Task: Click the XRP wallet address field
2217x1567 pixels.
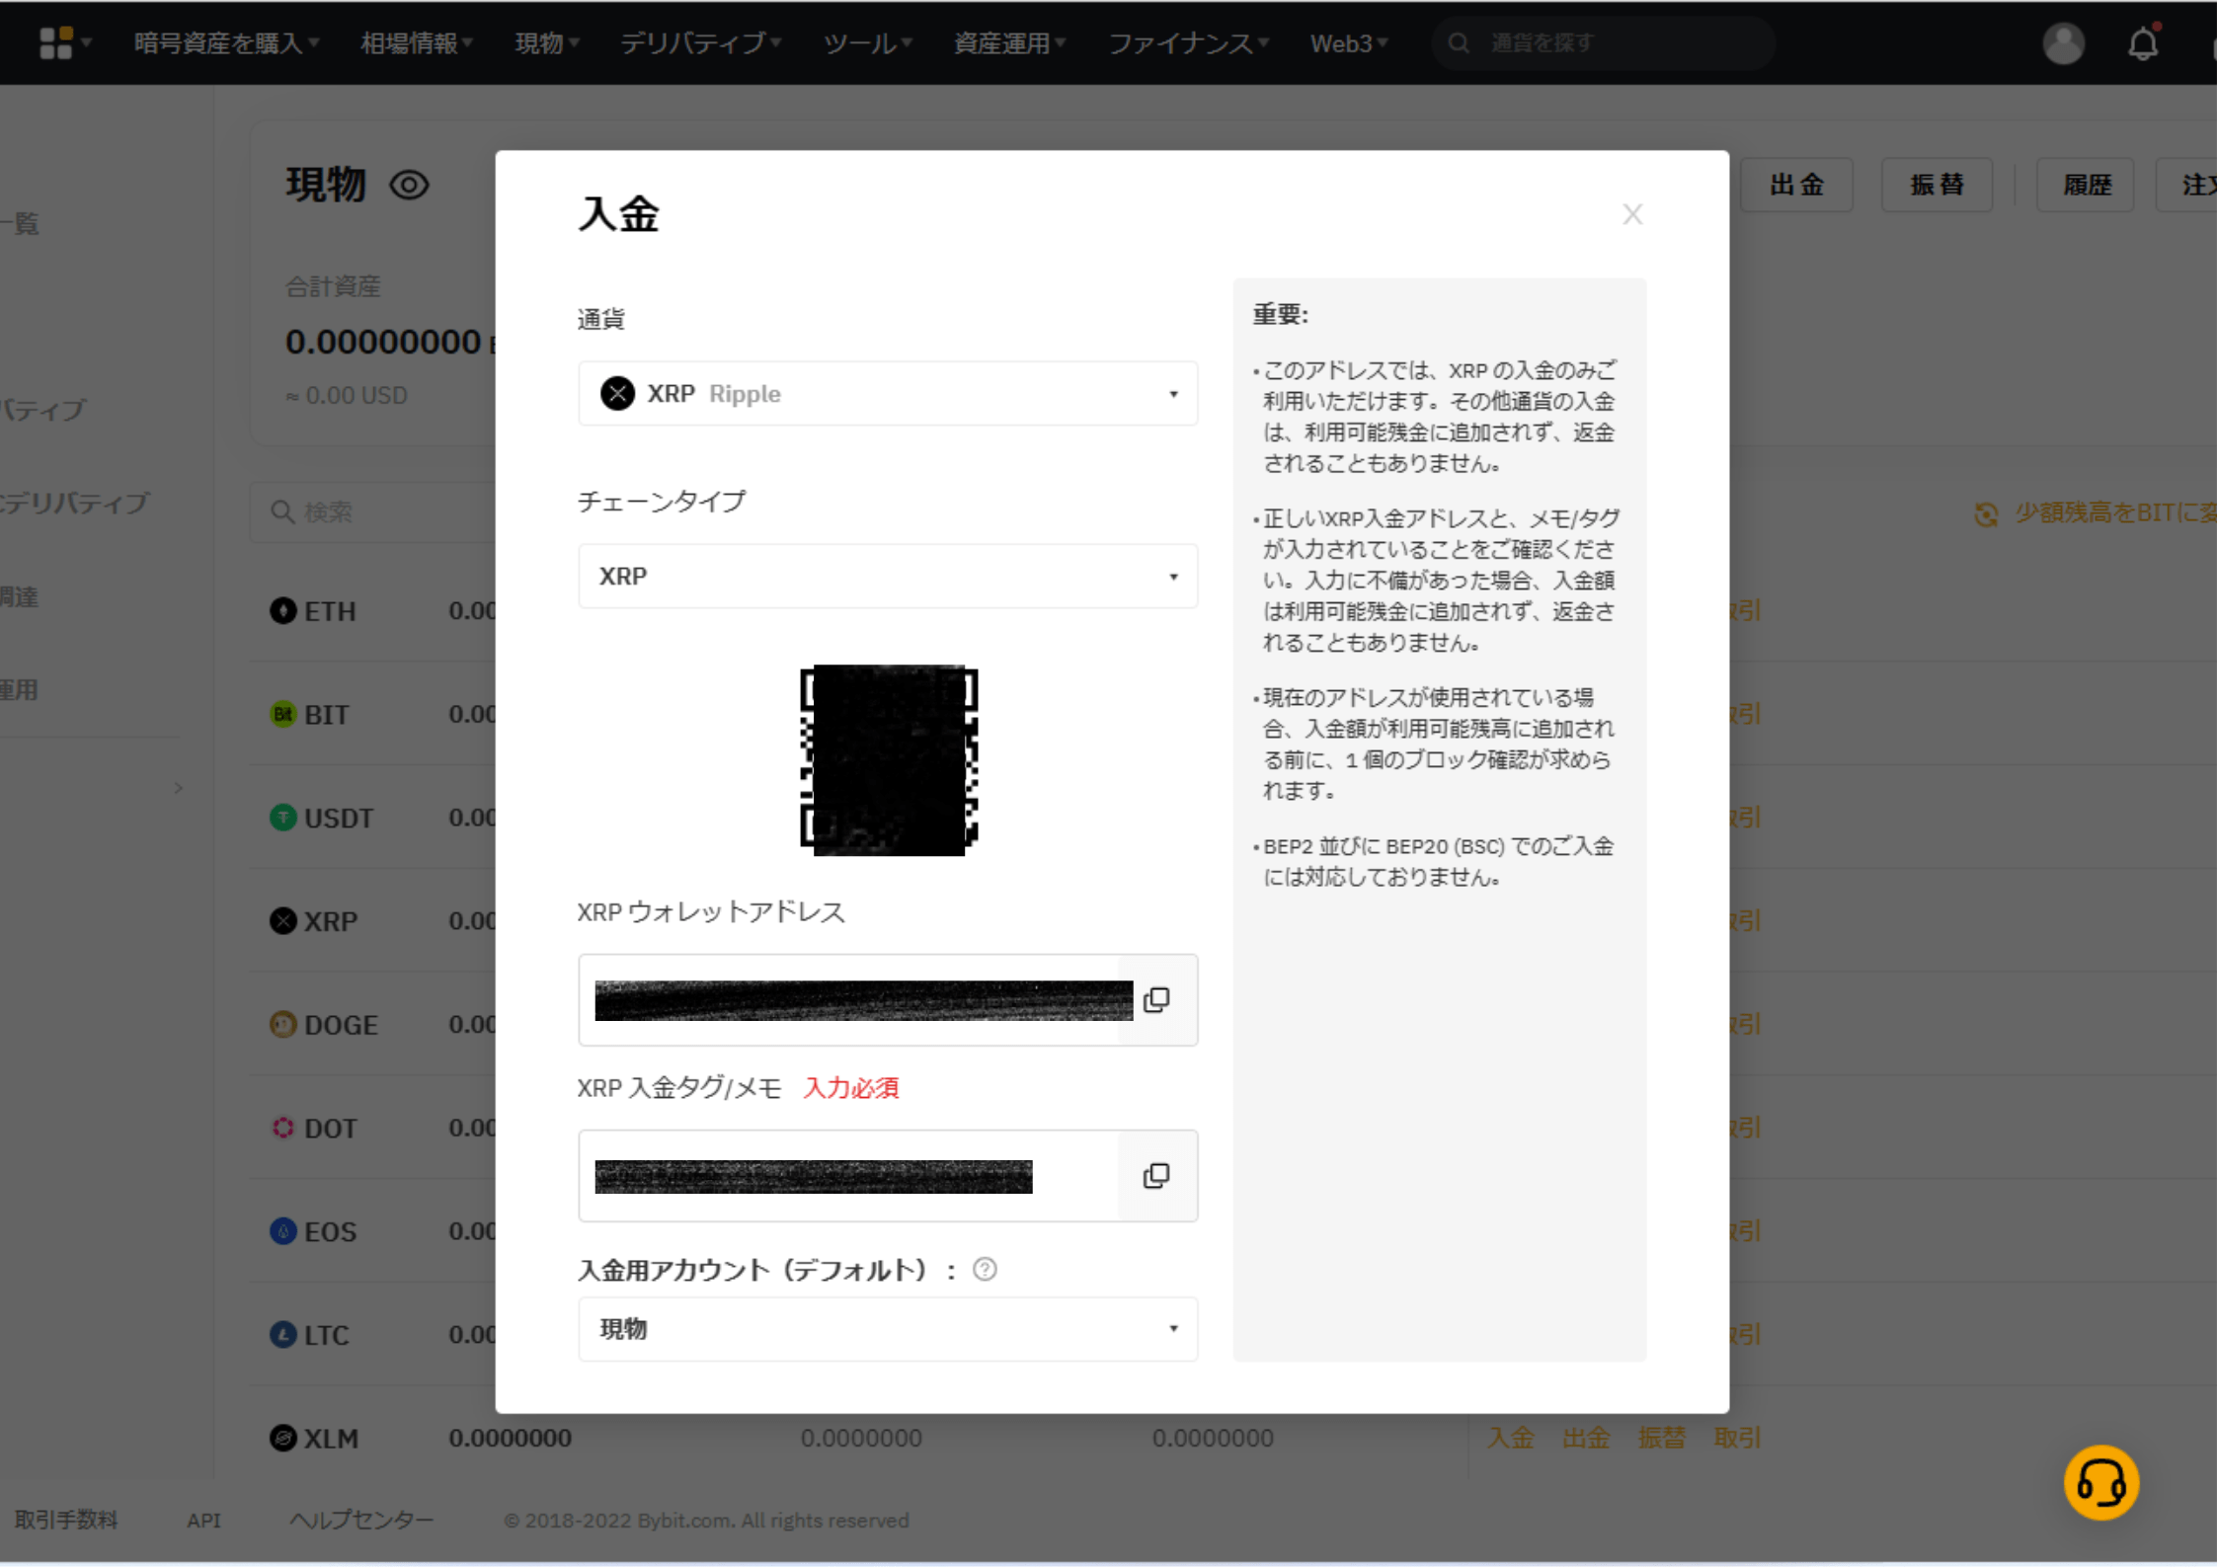Action: (x=888, y=999)
